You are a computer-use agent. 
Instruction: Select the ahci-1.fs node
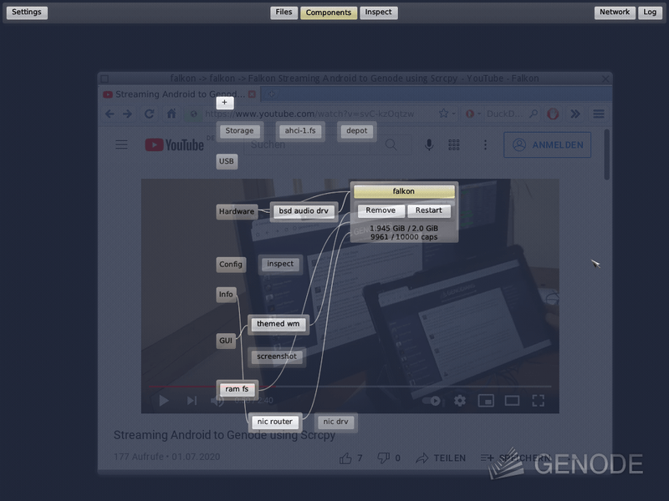click(x=300, y=131)
